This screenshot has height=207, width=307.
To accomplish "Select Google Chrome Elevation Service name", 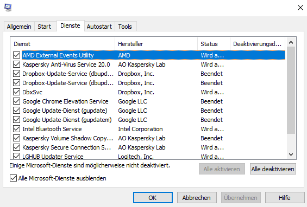I will tap(65, 101).
